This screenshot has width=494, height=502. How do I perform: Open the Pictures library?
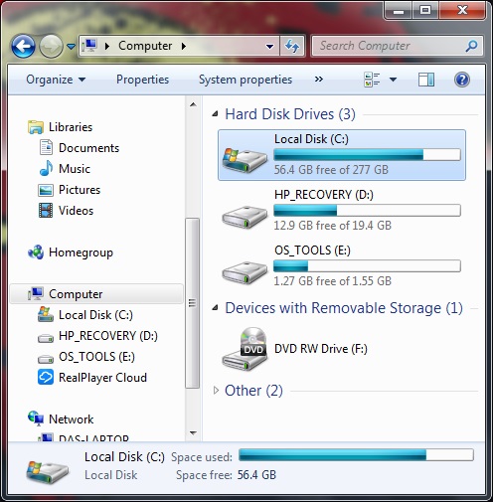(x=80, y=190)
